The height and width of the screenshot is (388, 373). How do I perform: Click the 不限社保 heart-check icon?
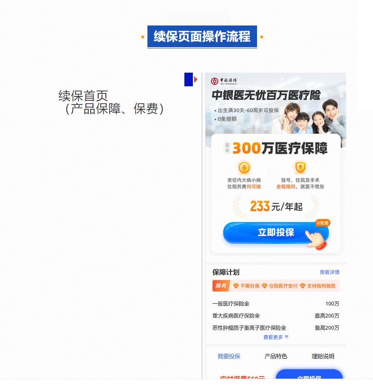pyautogui.click(x=236, y=286)
